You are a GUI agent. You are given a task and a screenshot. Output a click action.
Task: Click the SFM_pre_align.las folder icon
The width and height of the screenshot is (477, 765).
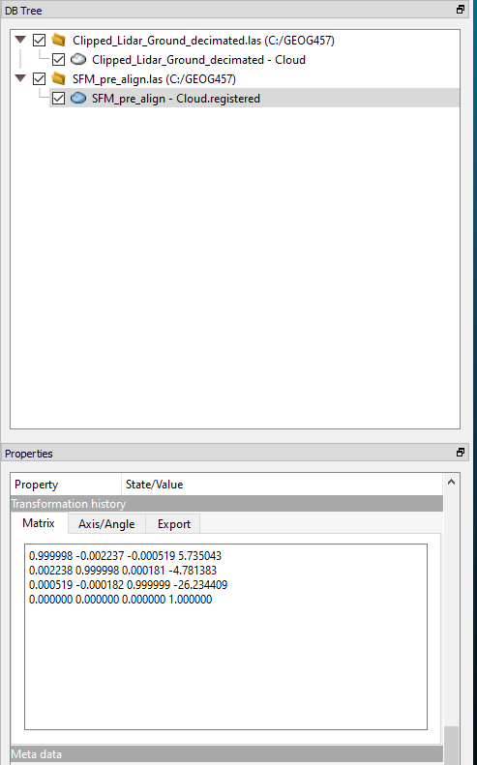tap(59, 78)
